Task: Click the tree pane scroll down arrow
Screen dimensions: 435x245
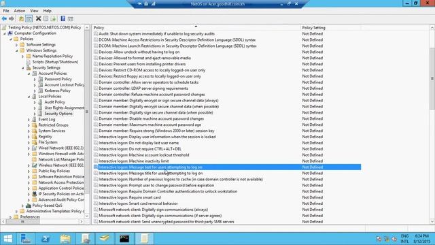Action: [x=87, y=216]
